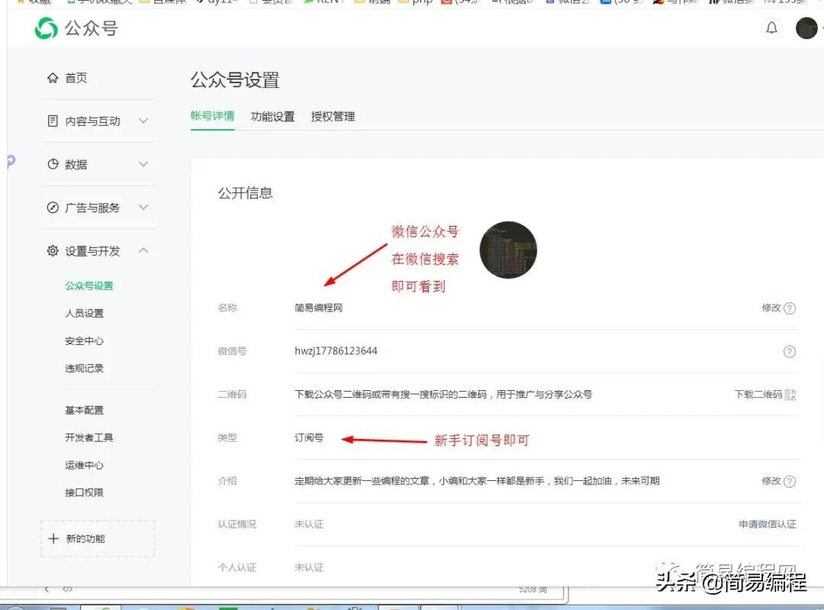Expand the 内容与互动 section

145,121
